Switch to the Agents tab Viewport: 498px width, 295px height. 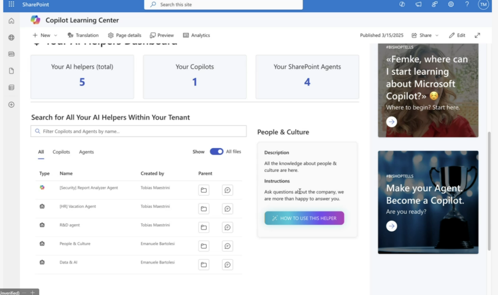click(87, 152)
